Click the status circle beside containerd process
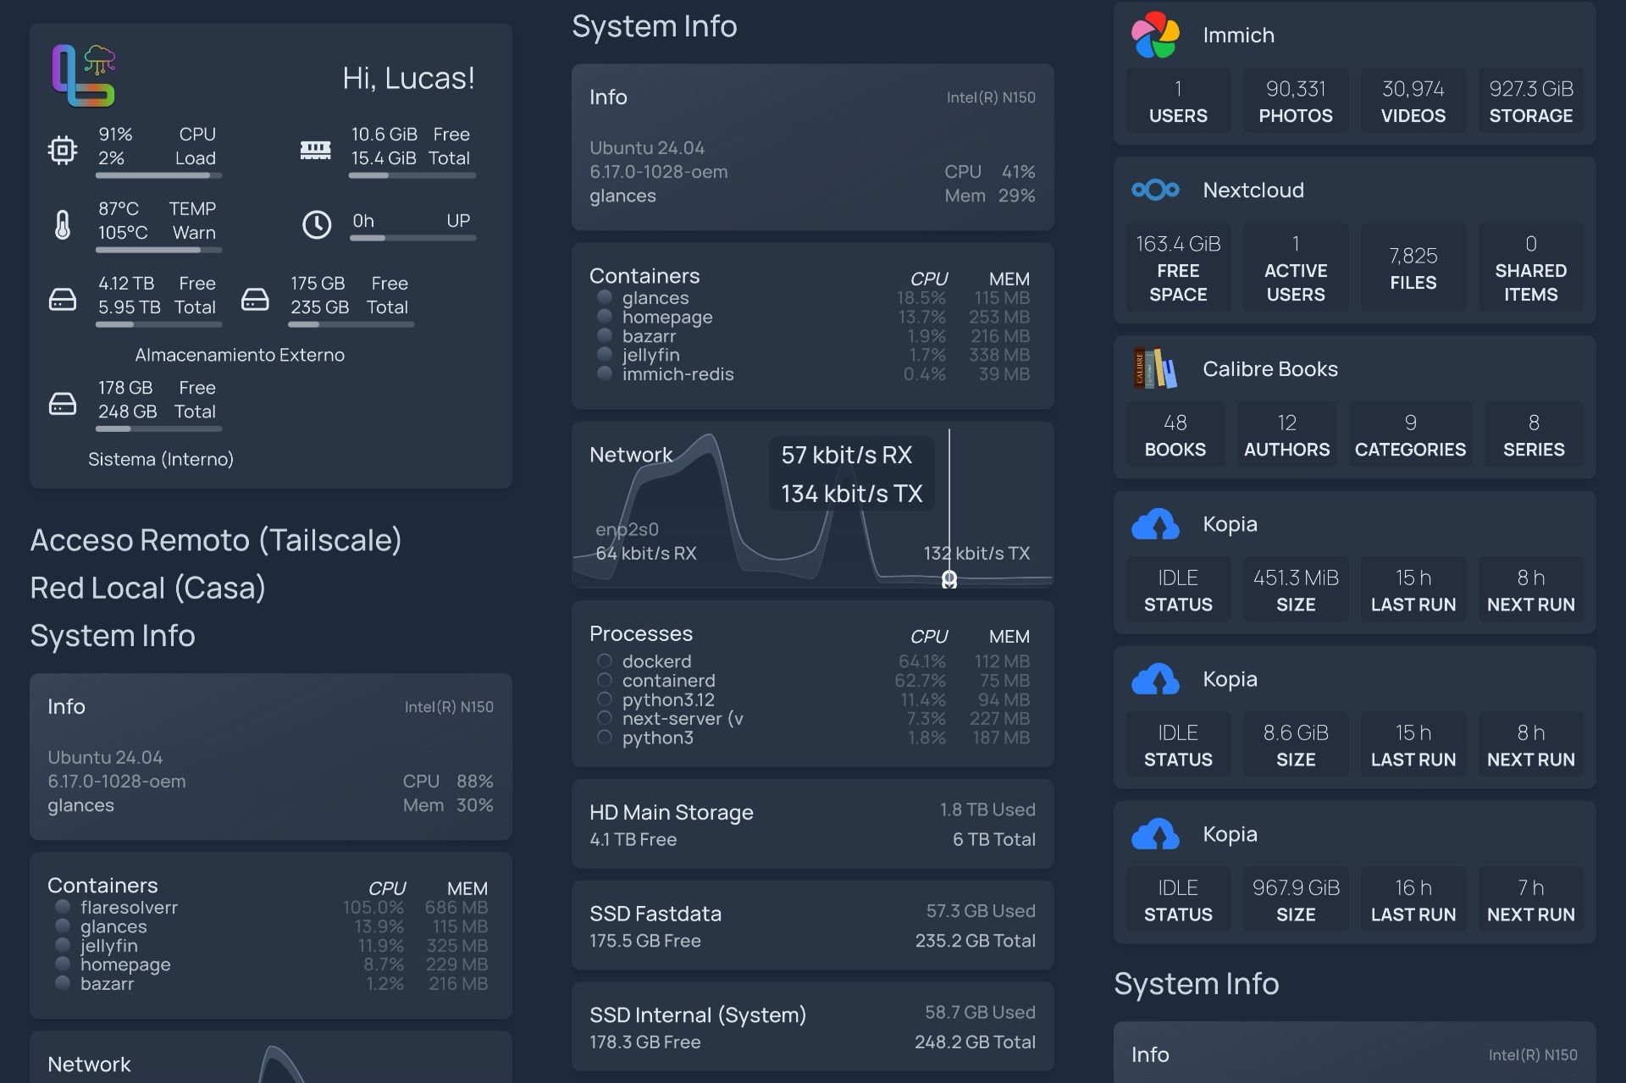Screen dimensions: 1626x1083 point(605,680)
